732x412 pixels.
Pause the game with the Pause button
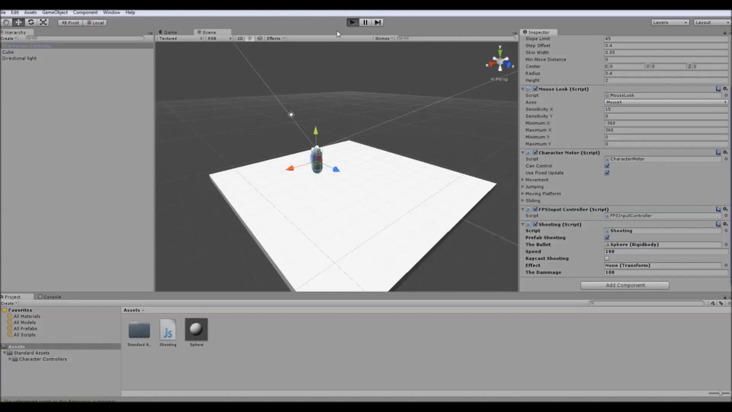pyautogui.click(x=365, y=22)
